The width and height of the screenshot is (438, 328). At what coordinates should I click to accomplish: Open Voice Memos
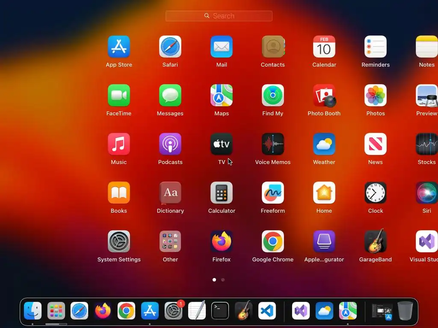[273, 144]
